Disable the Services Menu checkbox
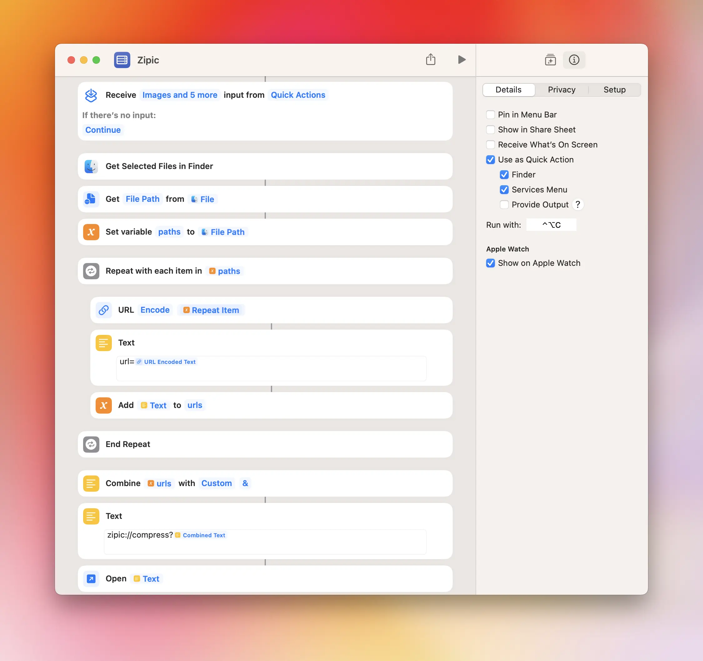703x661 pixels. 504,190
